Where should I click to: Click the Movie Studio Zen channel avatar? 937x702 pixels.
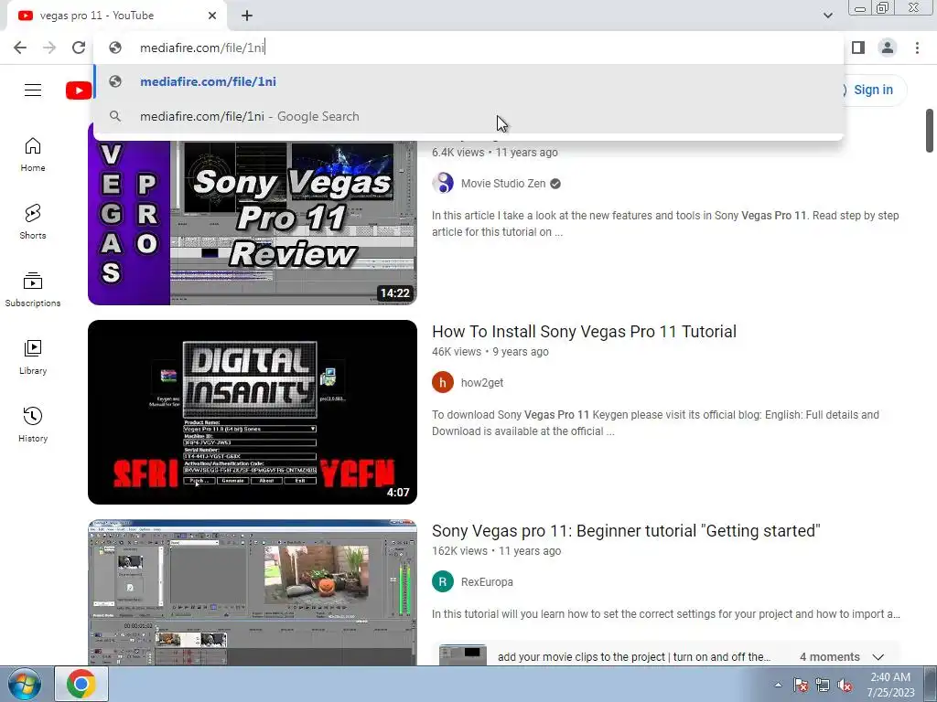[443, 183]
